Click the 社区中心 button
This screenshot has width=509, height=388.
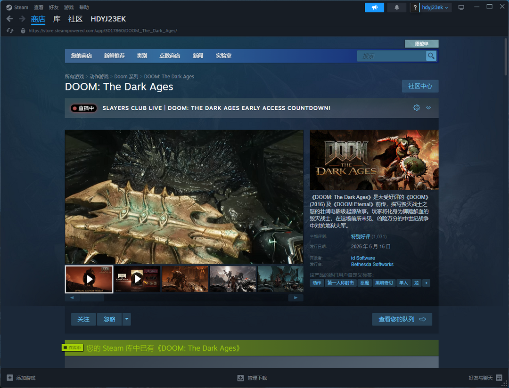tap(420, 86)
